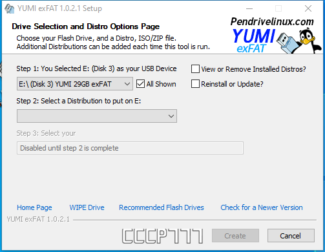Click the disabled Step 3 file field
The width and height of the screenshot is (325, 252).
pyautogui.click(x=130, y=148)
